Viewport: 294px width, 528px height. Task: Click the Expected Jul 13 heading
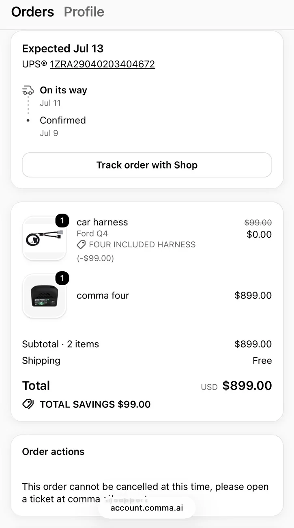tap(63, 49)
